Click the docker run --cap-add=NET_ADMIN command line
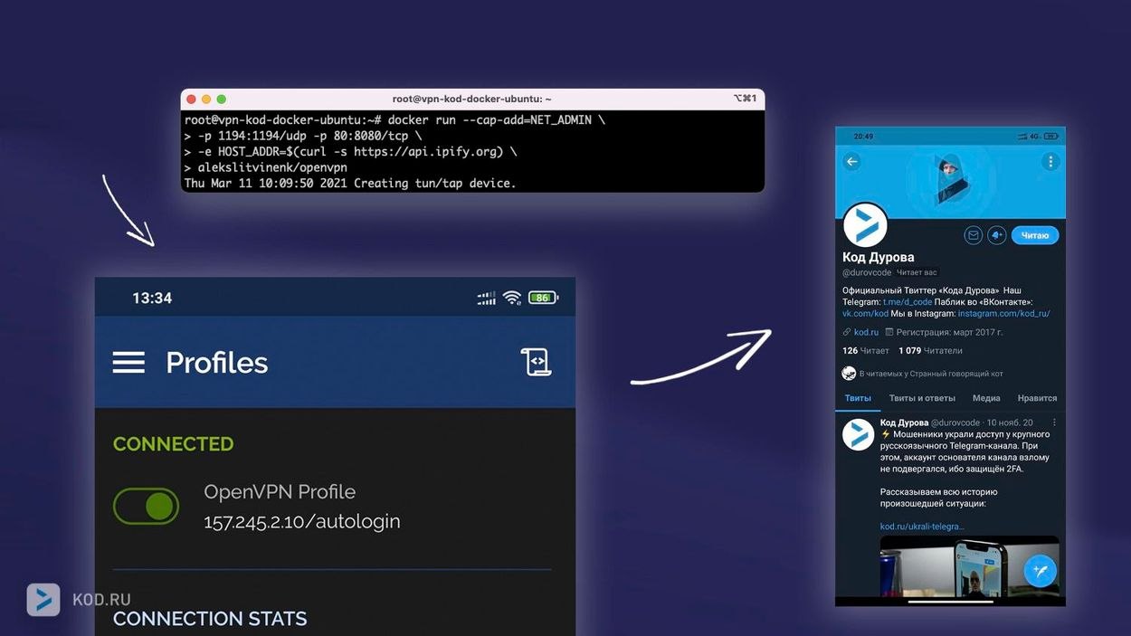This screenshot has width=1131, height=636. (x=394, y=119)
